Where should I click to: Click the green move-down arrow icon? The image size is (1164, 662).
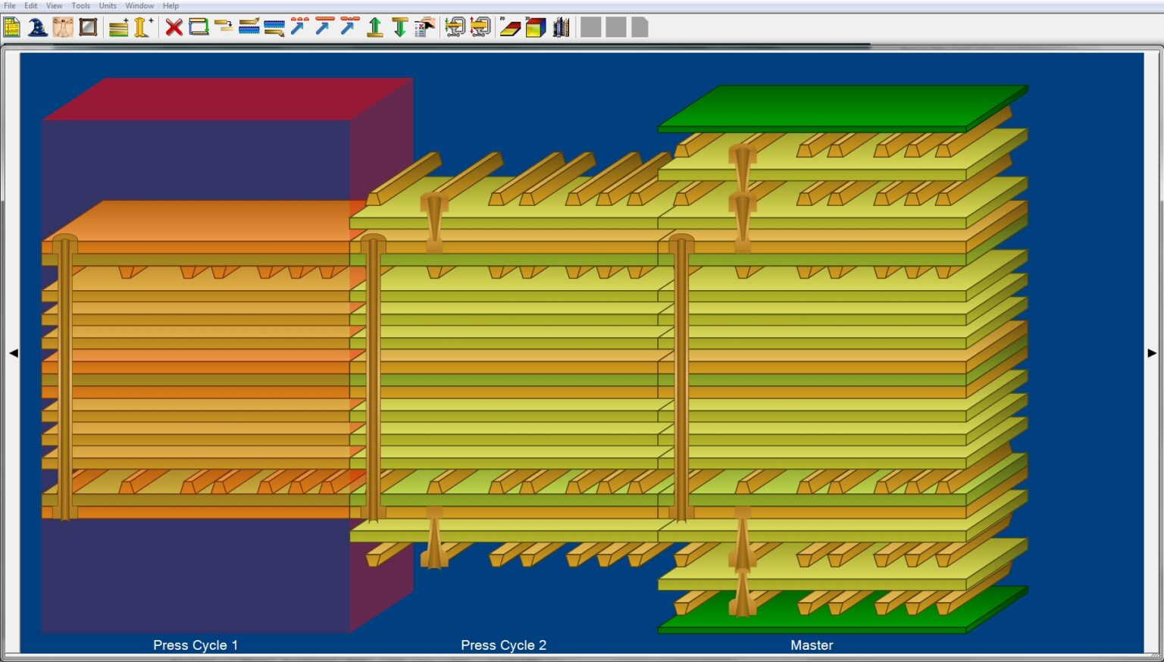tap(399, 27)
